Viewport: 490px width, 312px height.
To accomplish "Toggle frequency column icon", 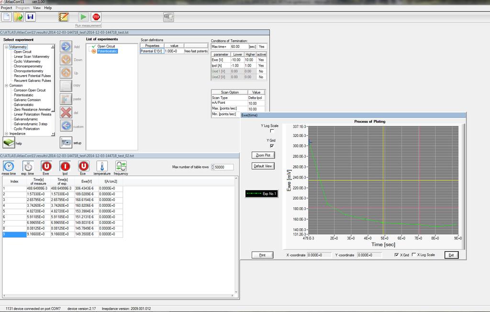I will (x=121, y=166).
